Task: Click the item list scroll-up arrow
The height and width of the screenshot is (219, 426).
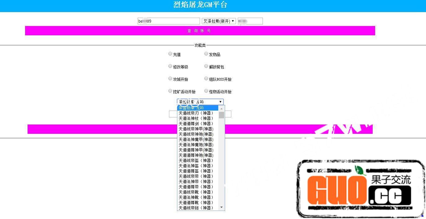Action: 221,109
